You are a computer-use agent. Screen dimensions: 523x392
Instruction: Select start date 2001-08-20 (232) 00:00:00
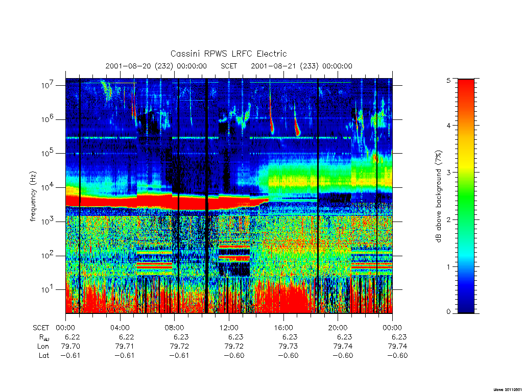click(156, 66)
